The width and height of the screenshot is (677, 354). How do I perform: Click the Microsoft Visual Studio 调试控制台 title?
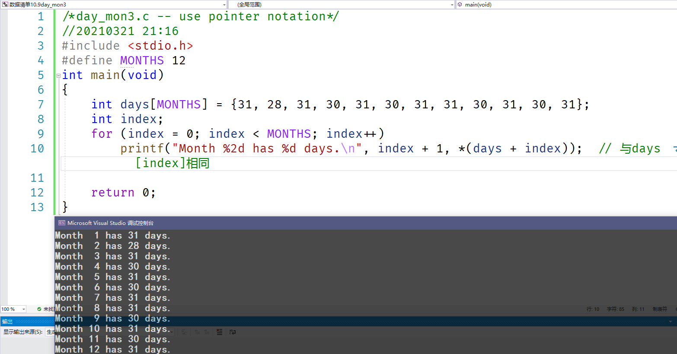(x=111, y=223)
